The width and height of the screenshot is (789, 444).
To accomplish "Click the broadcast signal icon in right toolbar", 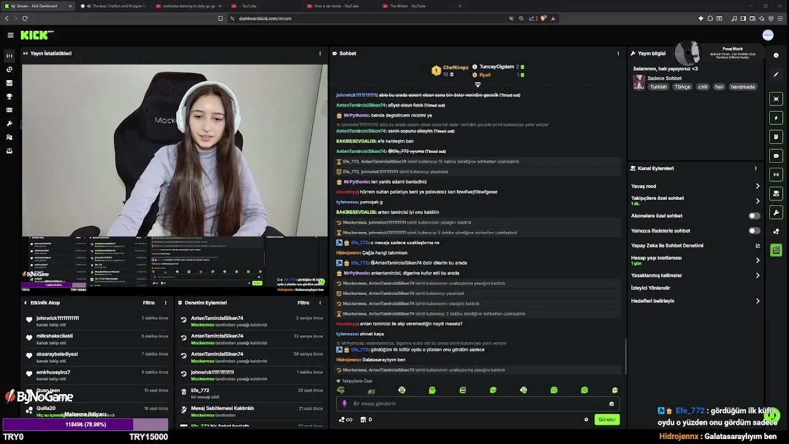I will pos(776,175).
